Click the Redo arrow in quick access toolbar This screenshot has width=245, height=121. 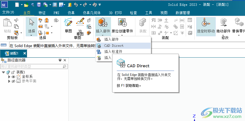pyautogui.click(x=85, y=5)
